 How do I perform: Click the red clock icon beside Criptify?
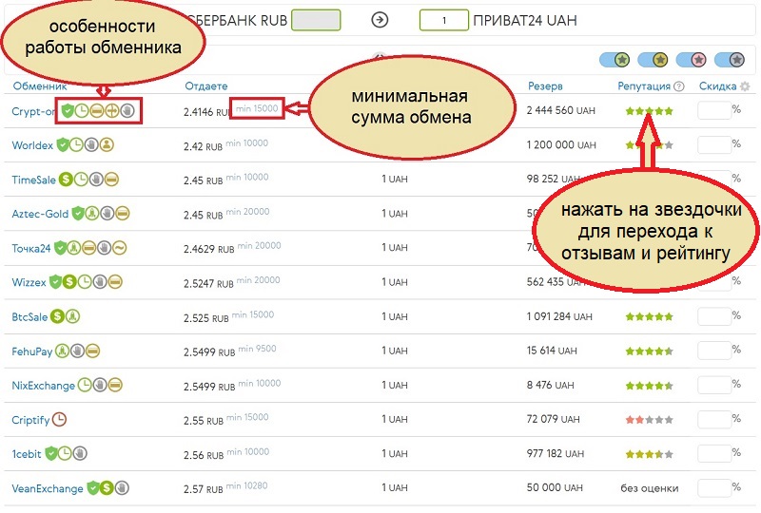pyautogui.click(x=59, y=419)
